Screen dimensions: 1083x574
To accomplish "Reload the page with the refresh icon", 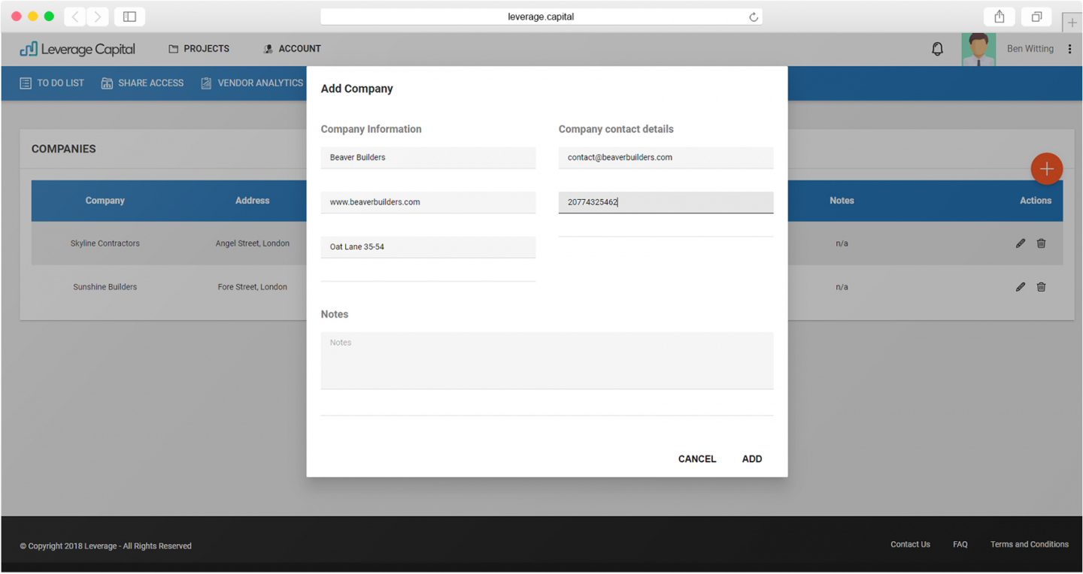I will point(753,17).
